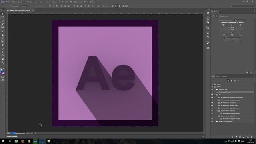
Task: Collapse Ограничение границ 1 group
Action: point(217,111)
